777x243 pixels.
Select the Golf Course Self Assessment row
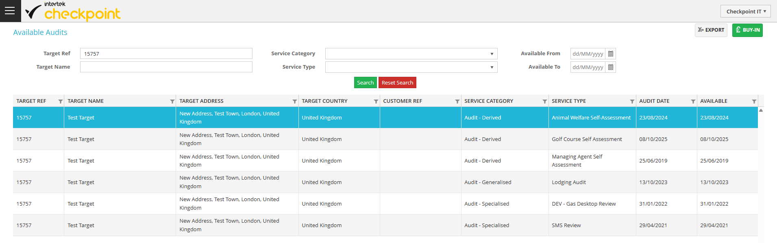click(x=586, y=139)
